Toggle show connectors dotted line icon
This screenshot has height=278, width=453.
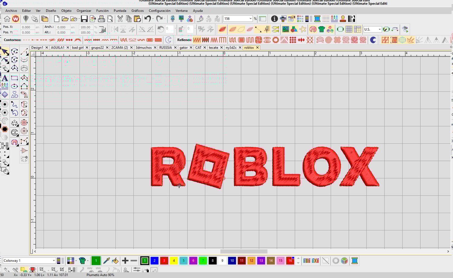pyautogui.click(x=258, y=29)
